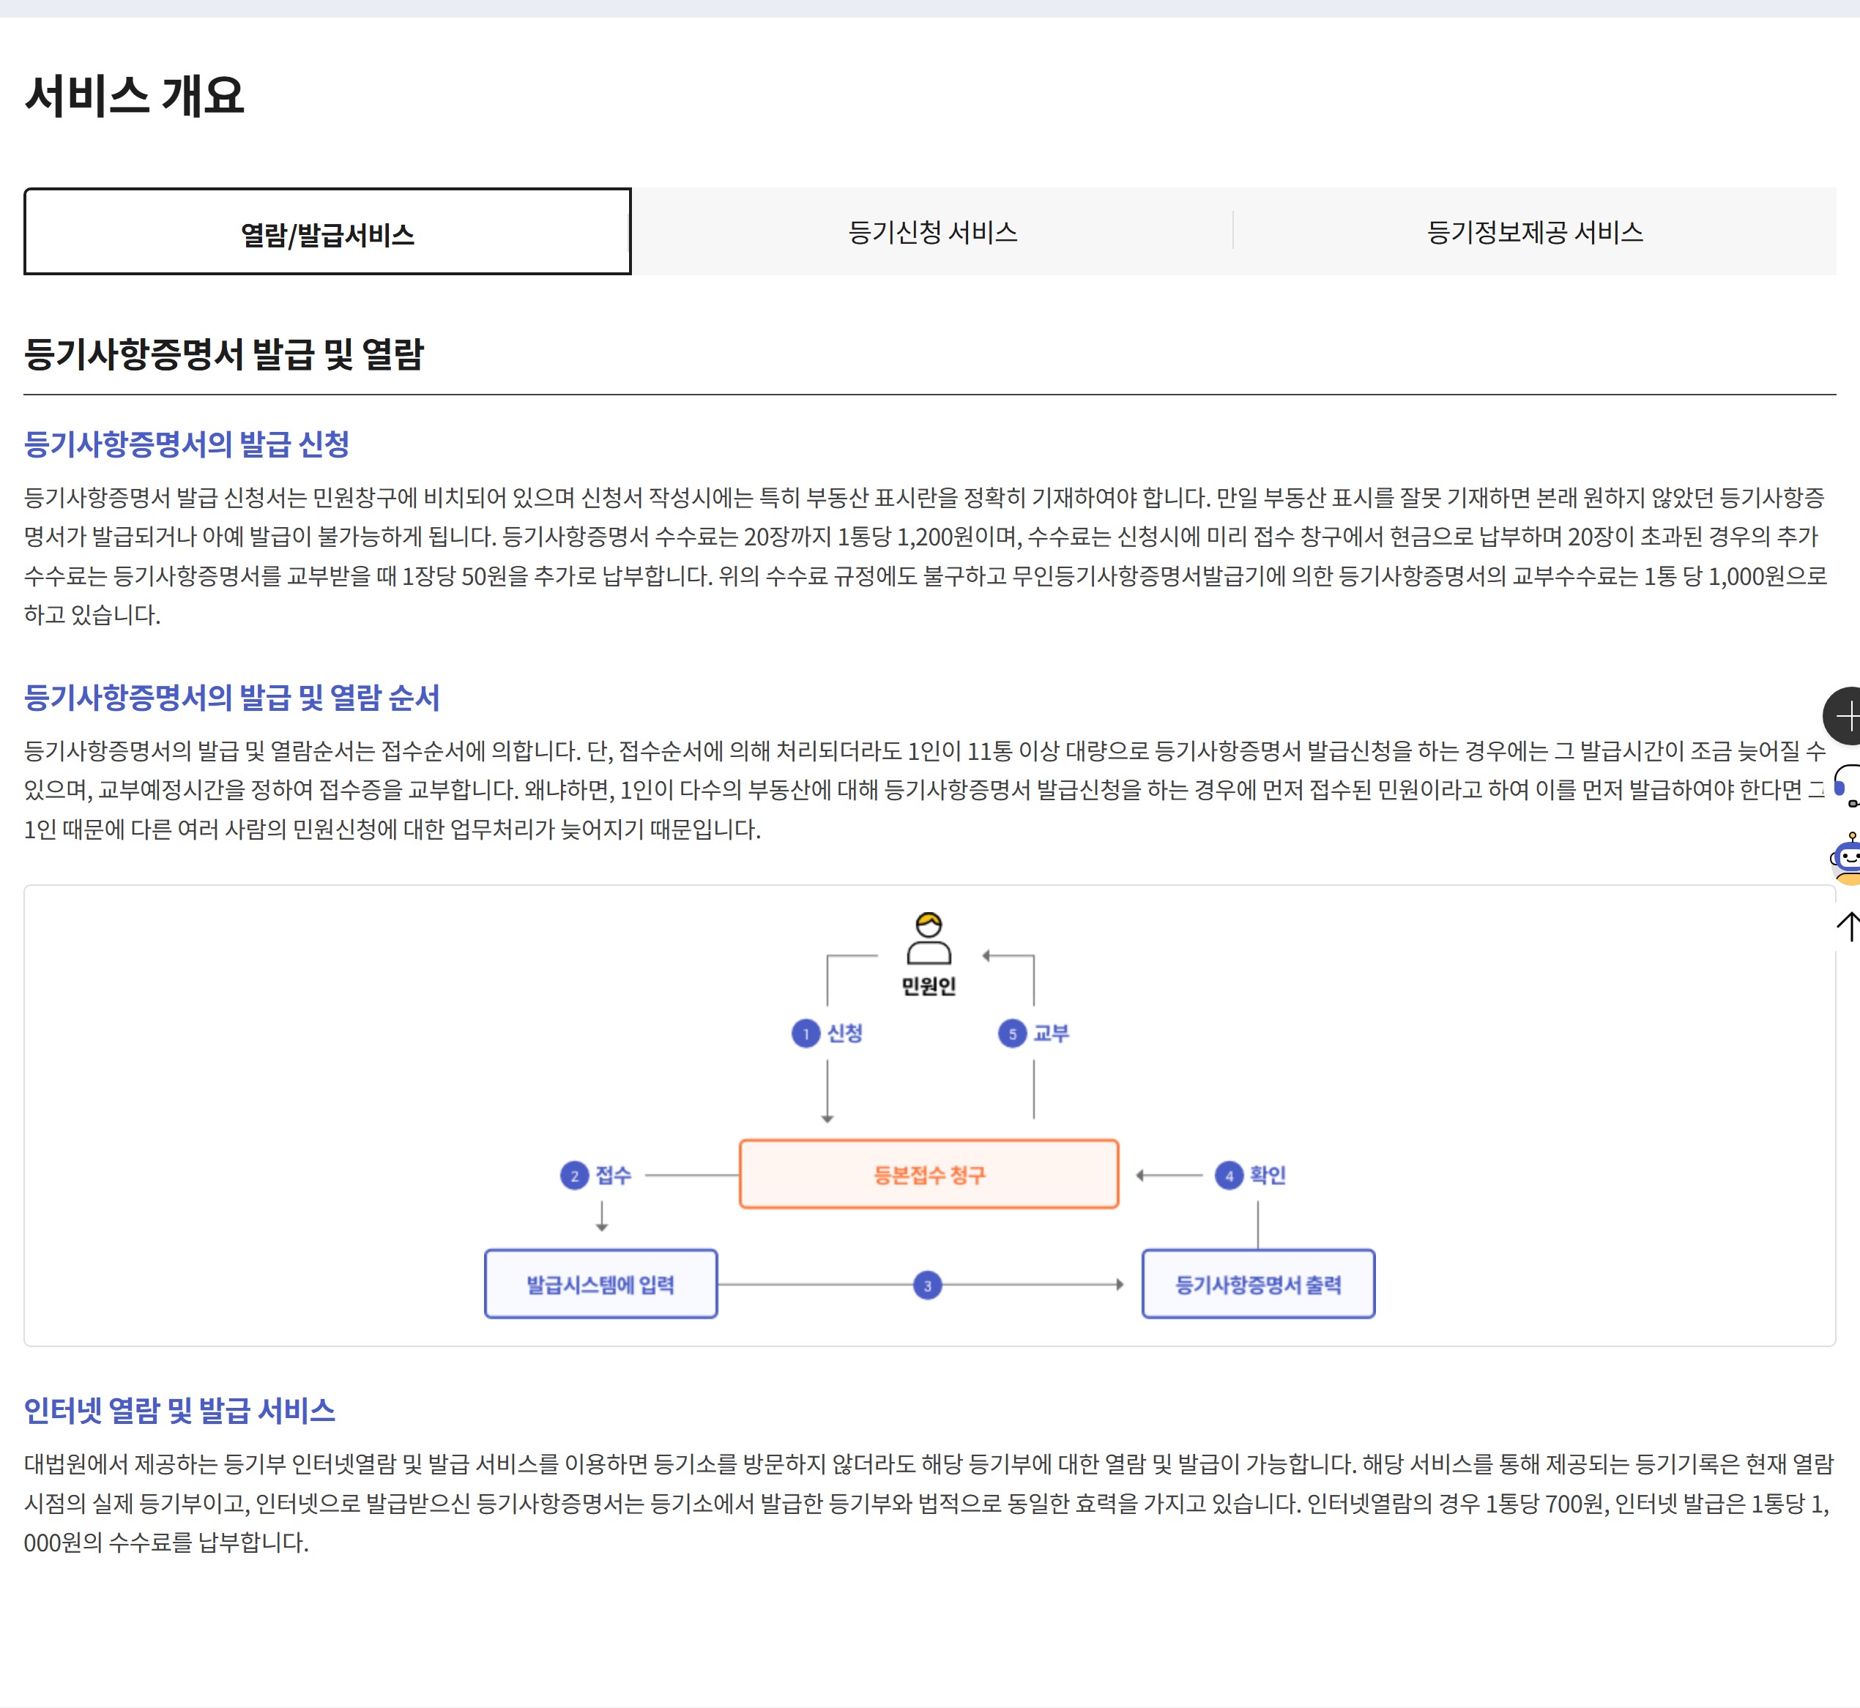This screenshot has width=1860, height=1708.
Task: Click the step 4 확인 marker
Action: point(1229,1176)
